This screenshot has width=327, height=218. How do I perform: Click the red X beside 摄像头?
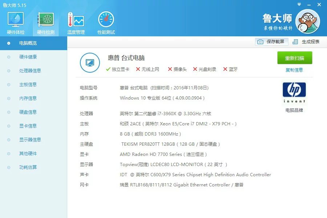click(x=170, y=69)
